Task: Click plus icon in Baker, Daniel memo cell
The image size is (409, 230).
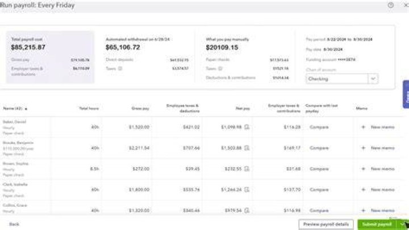Action: tap(363, 127)
